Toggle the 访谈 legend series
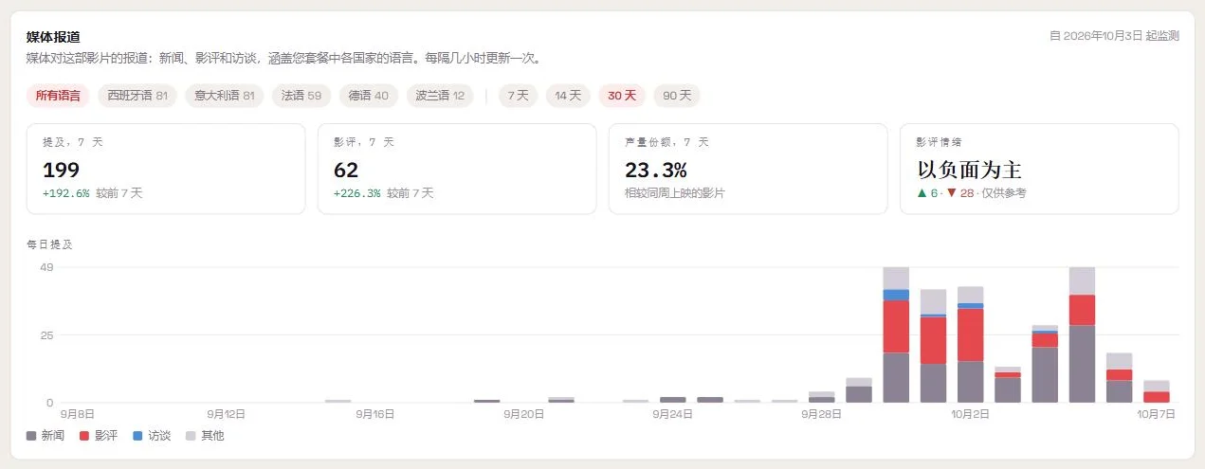This screenshot has height=469, width=1205. coord(153,436)
